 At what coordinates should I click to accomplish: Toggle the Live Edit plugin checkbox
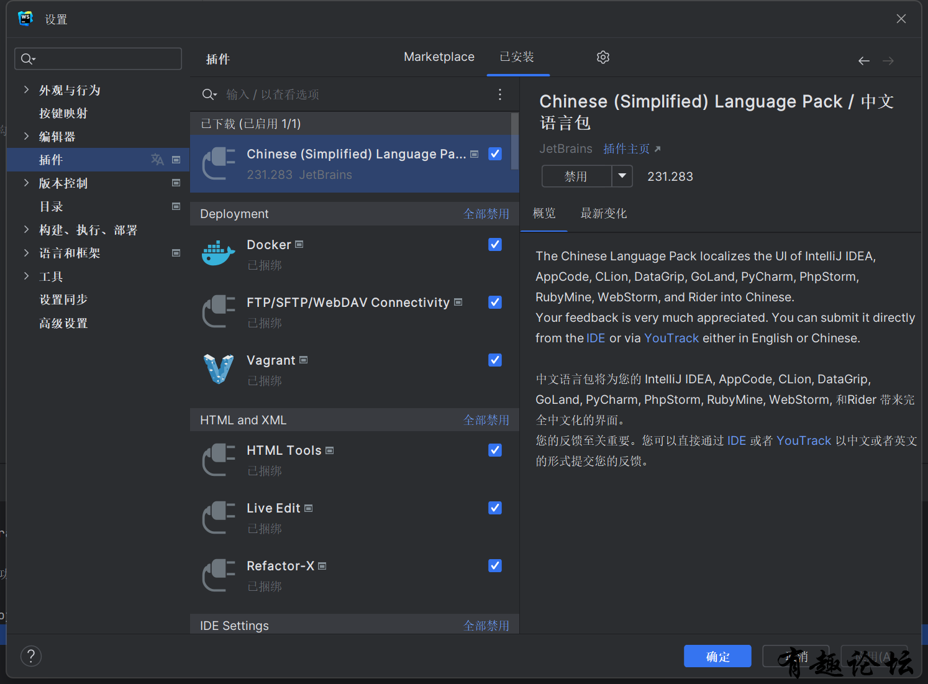tap(495, 508)
